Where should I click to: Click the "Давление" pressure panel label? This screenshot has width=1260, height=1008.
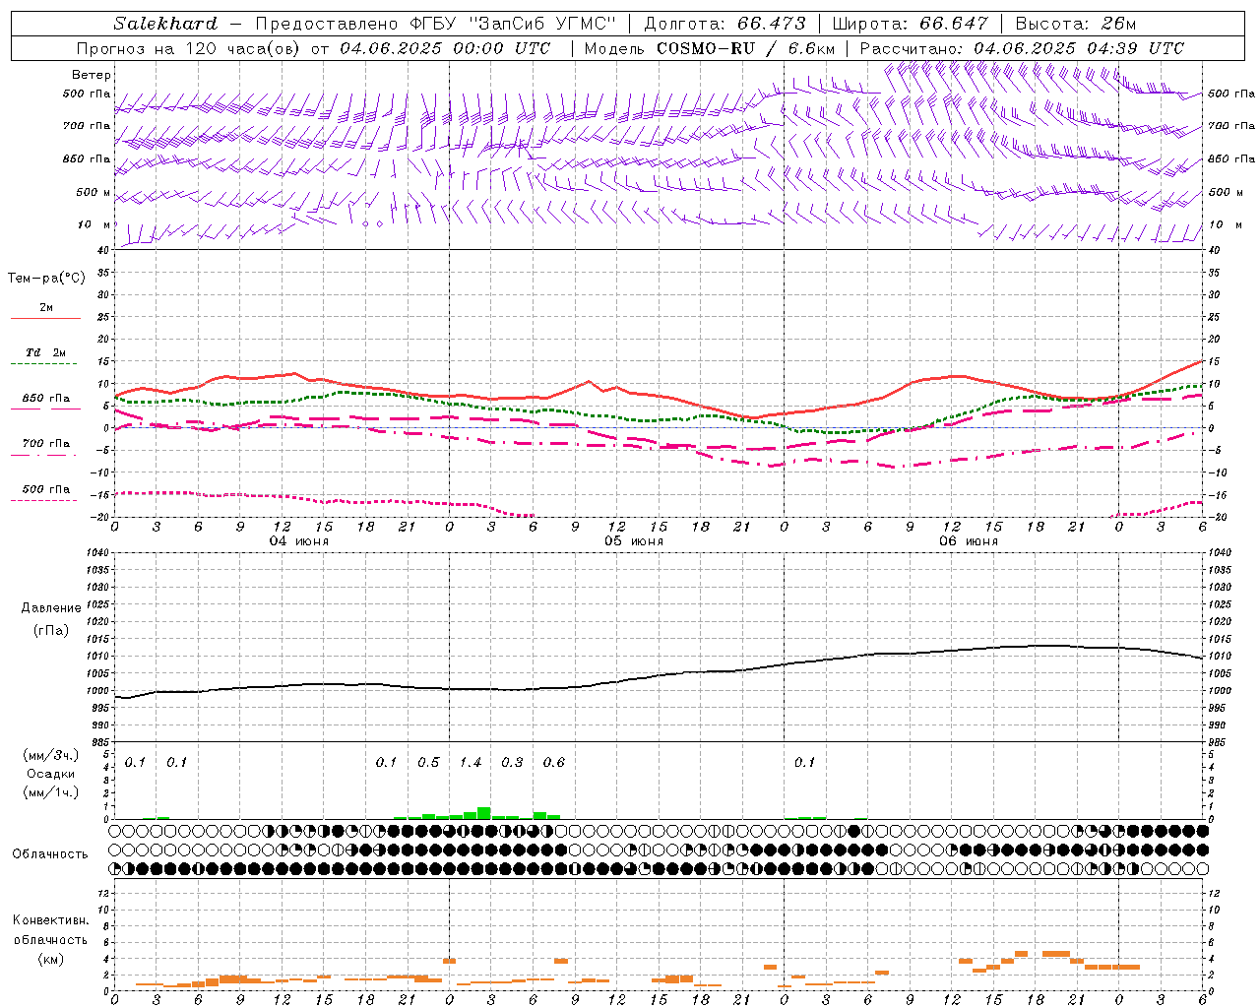[x=51, y=608]
